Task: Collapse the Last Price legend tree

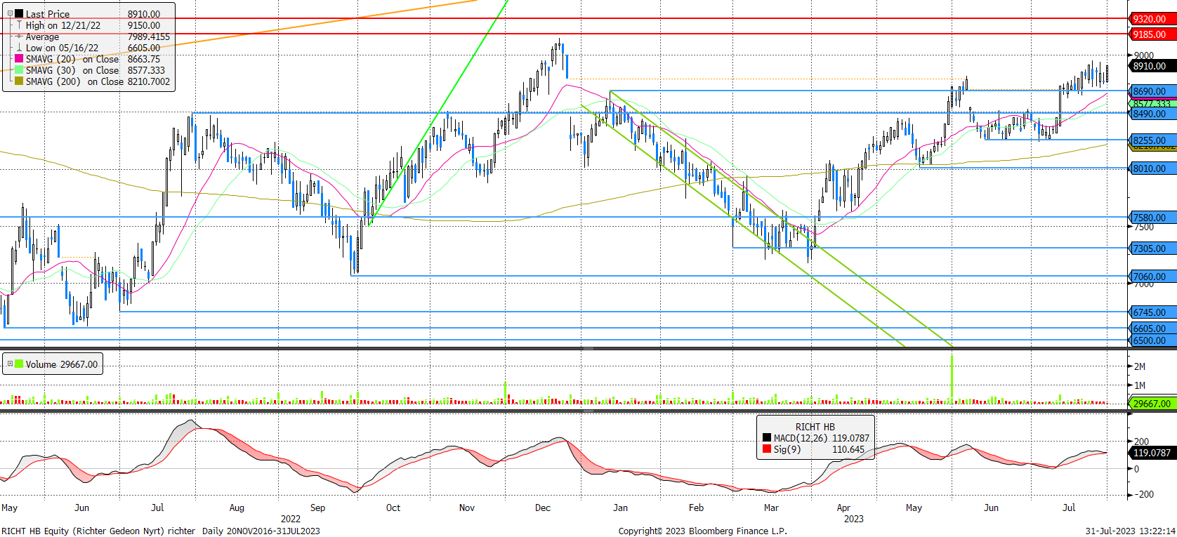Action: (x=9, y=13)
